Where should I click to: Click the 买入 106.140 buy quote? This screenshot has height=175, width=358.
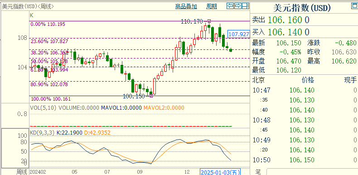[x=281, y=32]
